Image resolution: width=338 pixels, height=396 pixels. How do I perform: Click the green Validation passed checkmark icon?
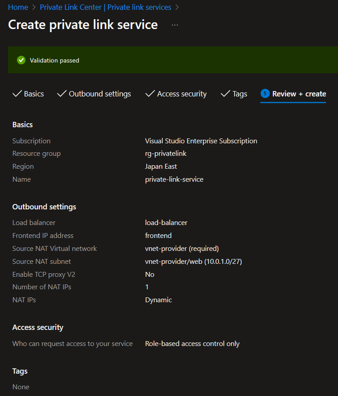(x=21, y=60)
